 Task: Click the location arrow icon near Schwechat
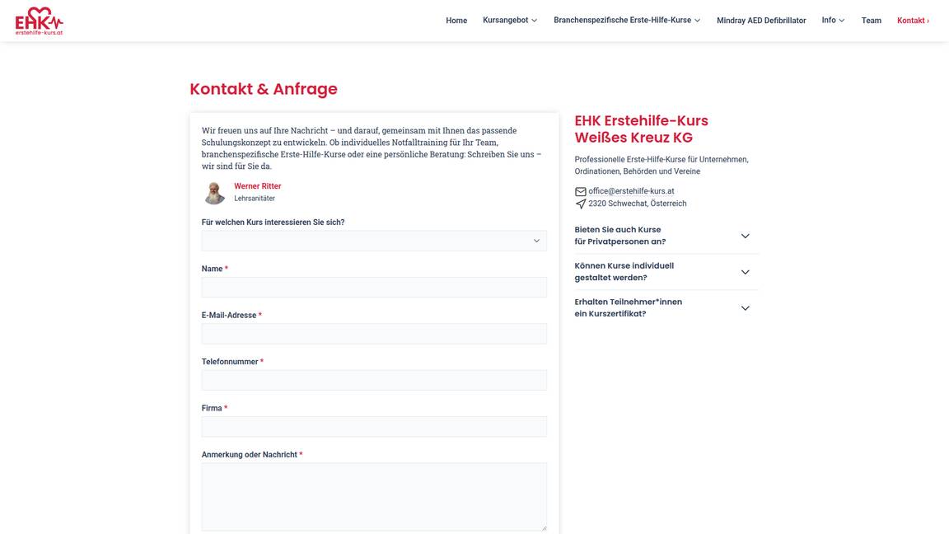point(580,204)
